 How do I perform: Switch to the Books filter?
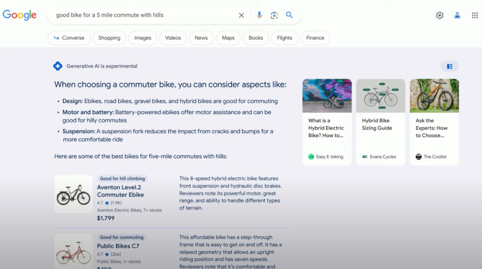(x=256, y=38)
